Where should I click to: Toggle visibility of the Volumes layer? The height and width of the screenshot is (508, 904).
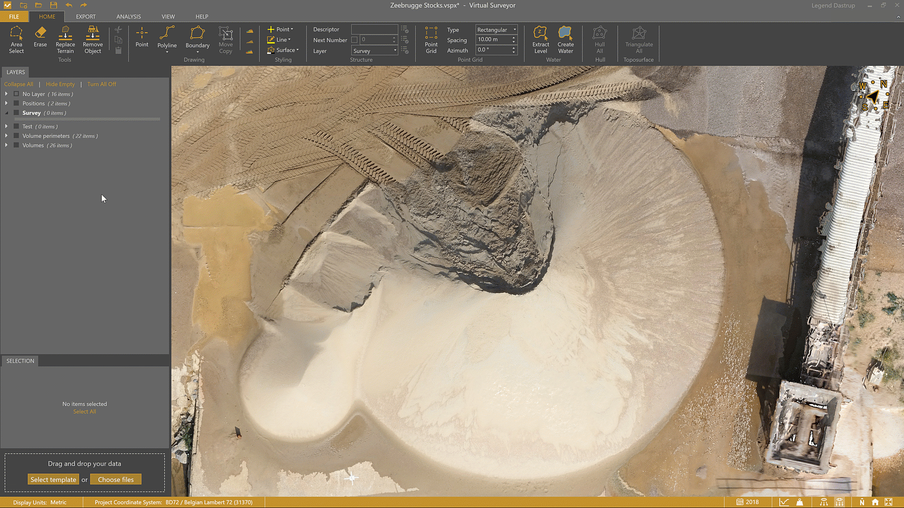coord(16,145)
